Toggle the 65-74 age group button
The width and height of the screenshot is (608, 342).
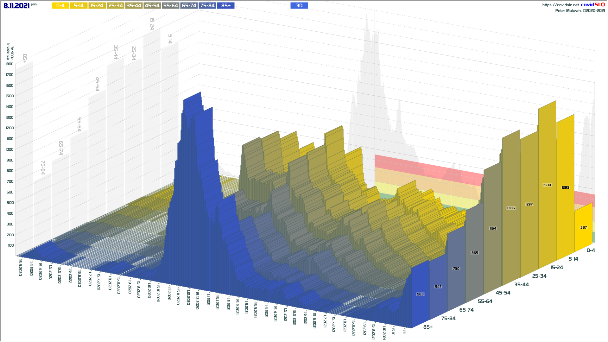point(189,6)
